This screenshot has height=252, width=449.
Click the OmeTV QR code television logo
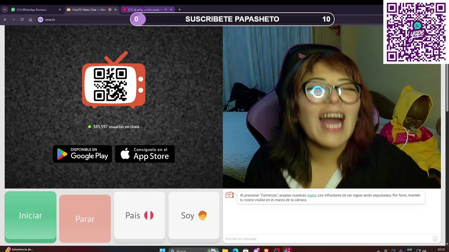click(x=114, y=80)
